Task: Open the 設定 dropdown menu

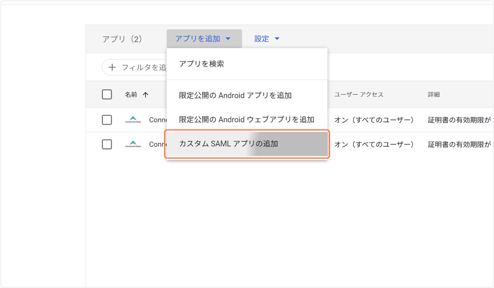Action: coord(267,39)
